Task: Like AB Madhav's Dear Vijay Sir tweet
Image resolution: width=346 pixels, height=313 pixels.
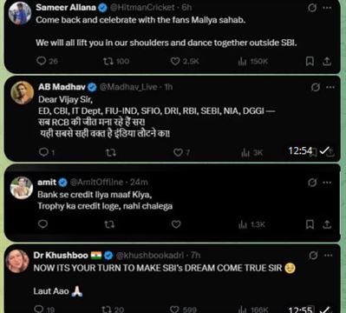Action: tap(178, 152)
